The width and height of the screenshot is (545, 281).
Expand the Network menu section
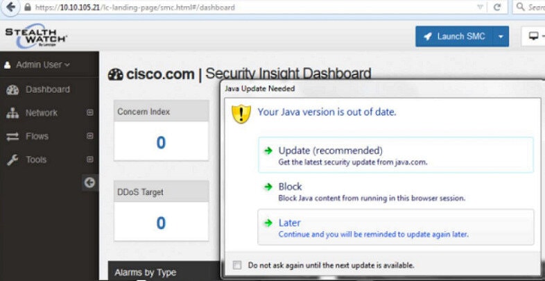coord(90,112)
